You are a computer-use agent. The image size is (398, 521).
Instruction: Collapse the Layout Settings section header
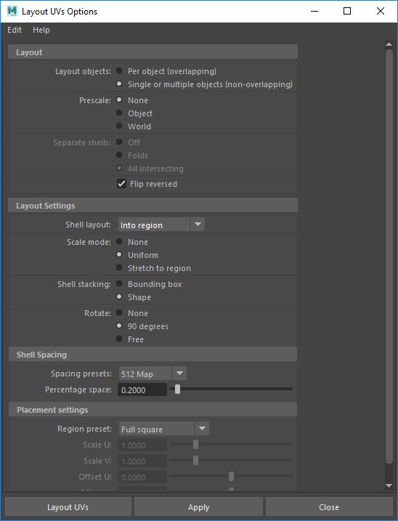(x=153, y=206)
